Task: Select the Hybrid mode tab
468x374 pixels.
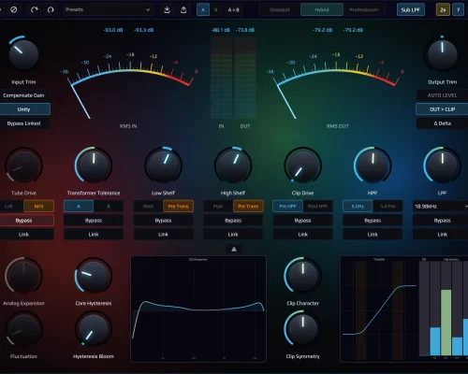Action: 322,9
